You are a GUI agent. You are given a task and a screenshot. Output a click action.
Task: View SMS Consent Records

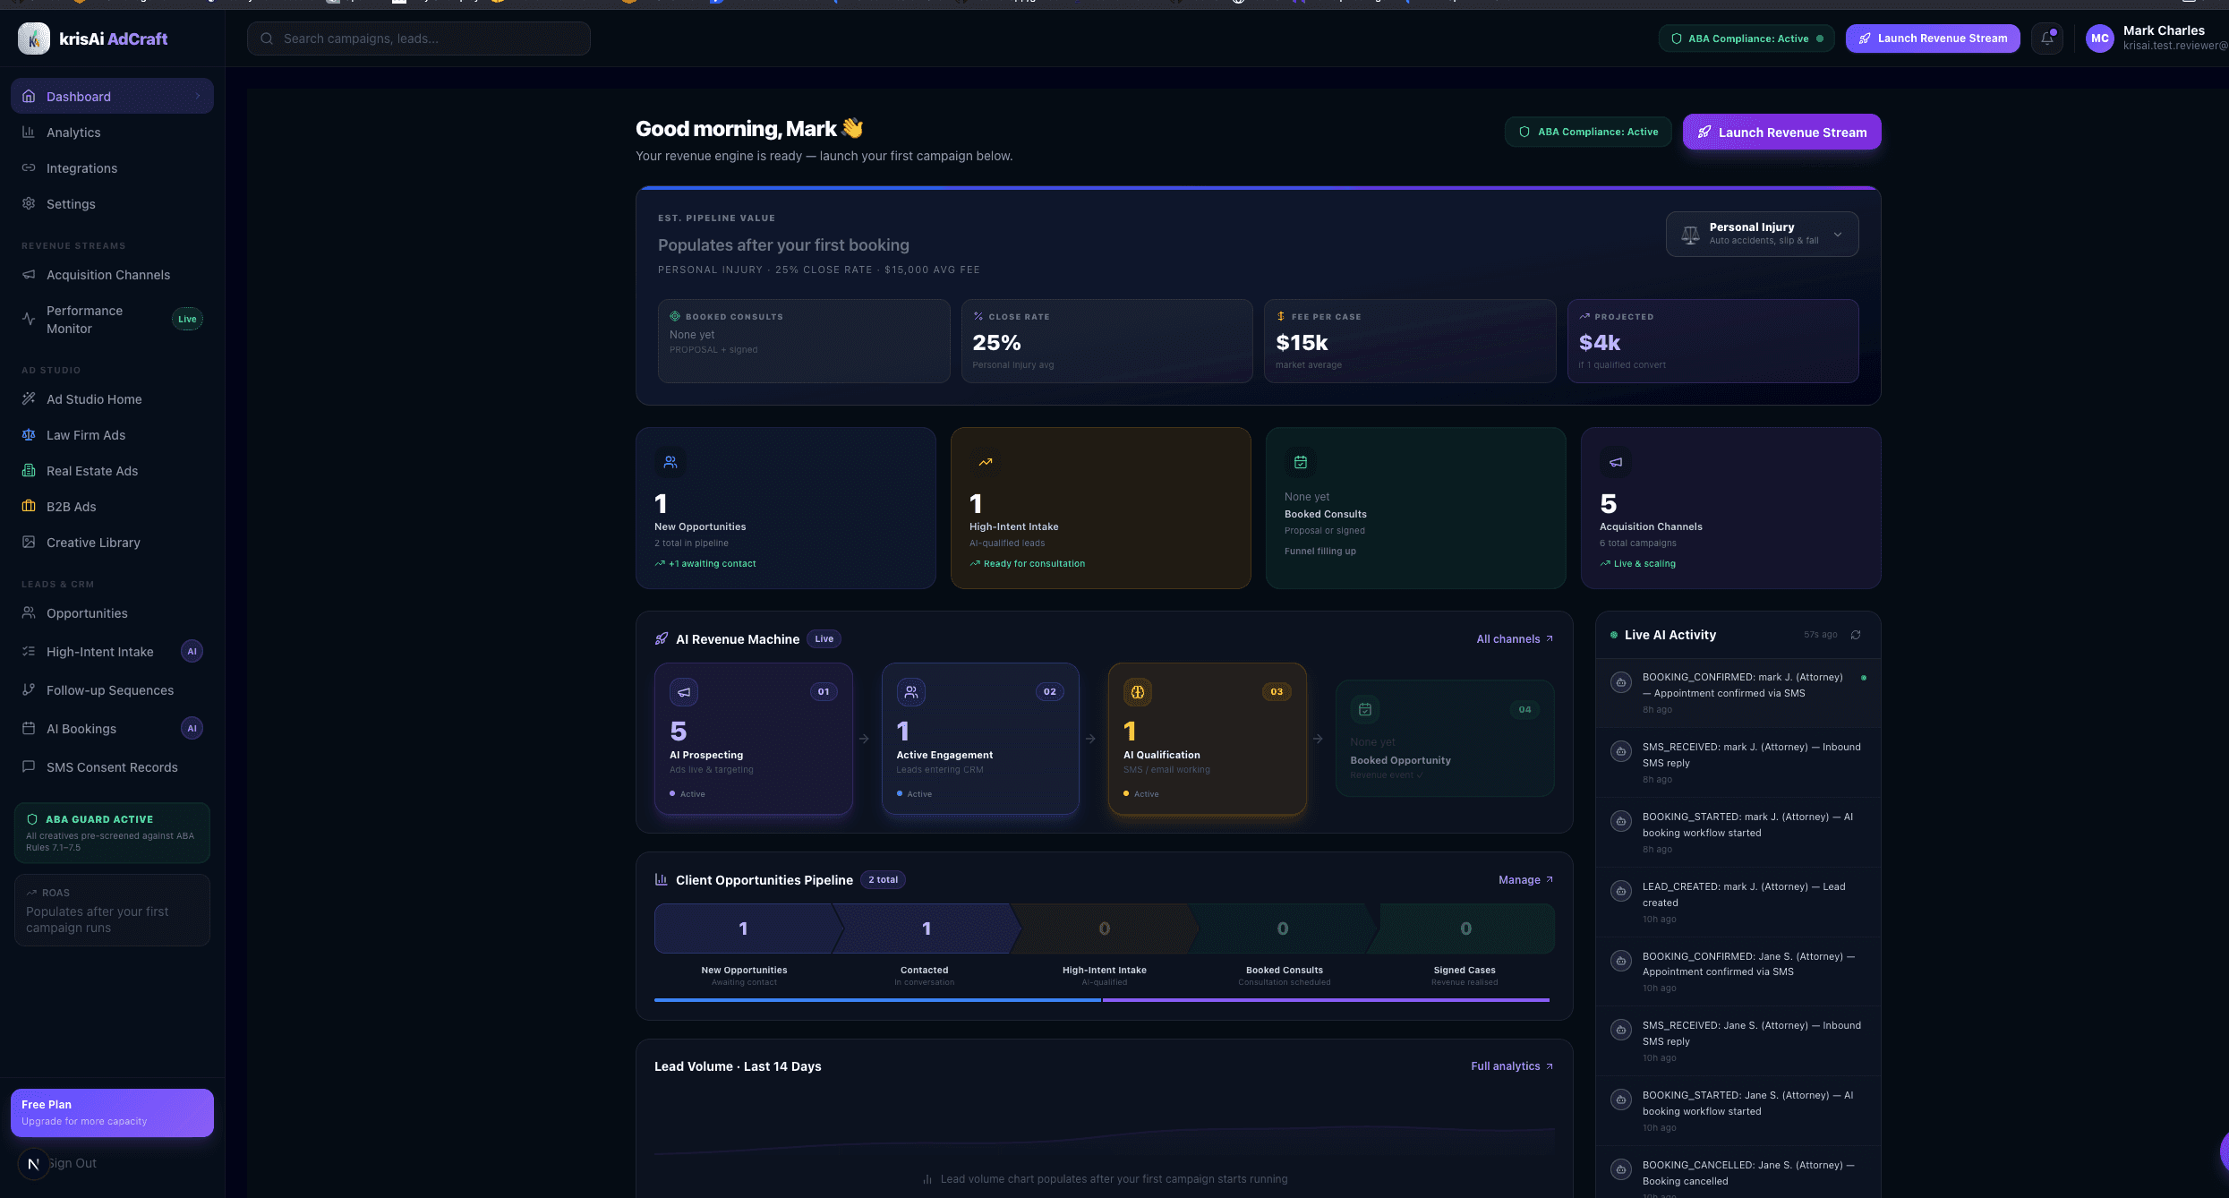112,767
